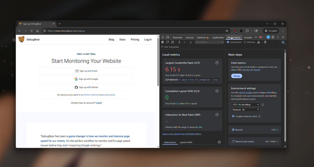
Task: Click the Set up field metrics button
Action: point(236,76)
